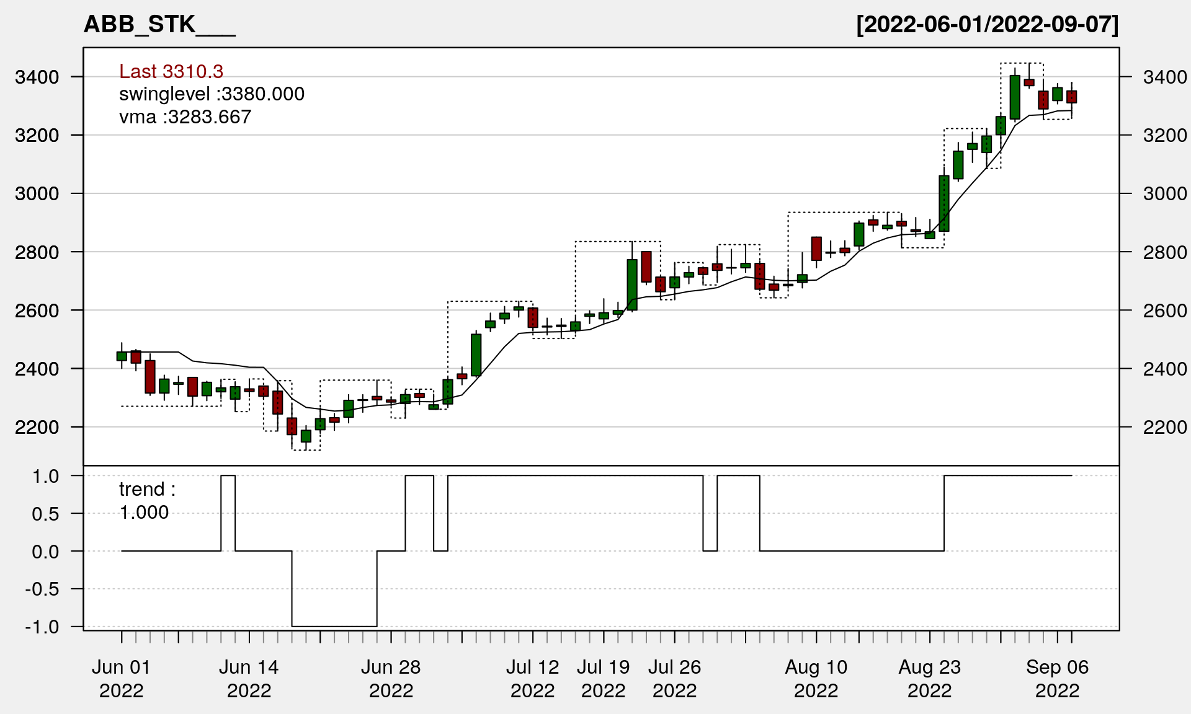Click the -1.0 trend axis label

[x=42, y=627]
